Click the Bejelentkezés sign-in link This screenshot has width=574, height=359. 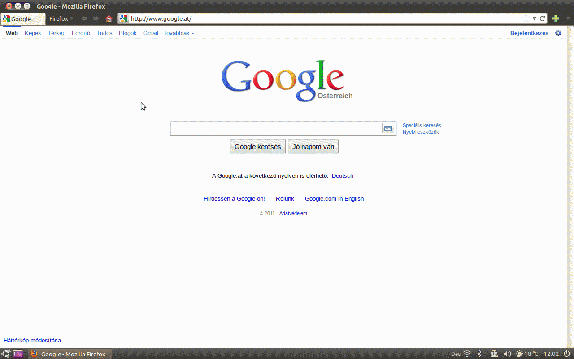(x=529, y=33)
